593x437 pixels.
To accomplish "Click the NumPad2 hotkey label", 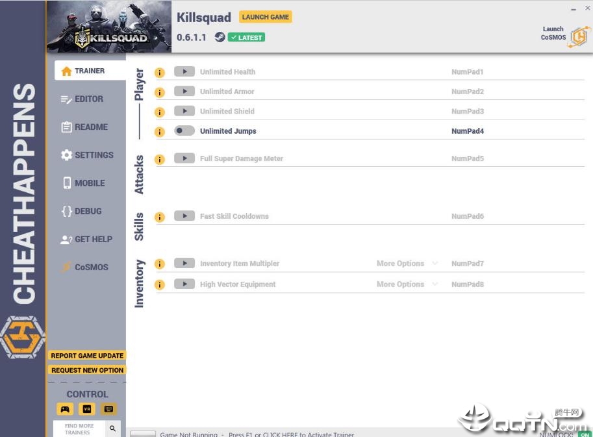I will click(x=468, y=92).
